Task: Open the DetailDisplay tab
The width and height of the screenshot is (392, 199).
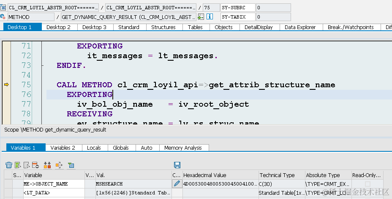Action: pyautogui.click(x=259, y=27)
